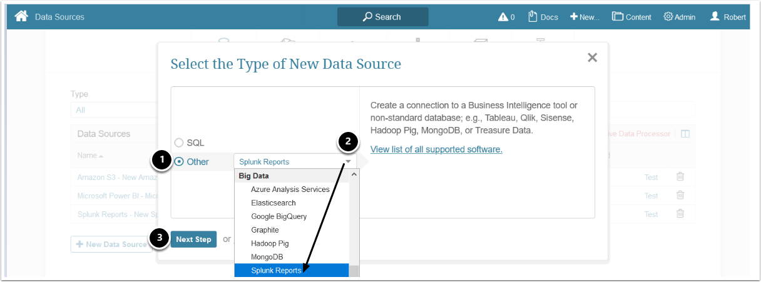This screenshot has width=761, height=282.
Task: Open the Robert user menu
Action: [728, 17]
